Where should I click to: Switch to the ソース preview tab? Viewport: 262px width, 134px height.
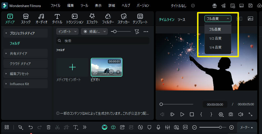click(x=181, y=20)
